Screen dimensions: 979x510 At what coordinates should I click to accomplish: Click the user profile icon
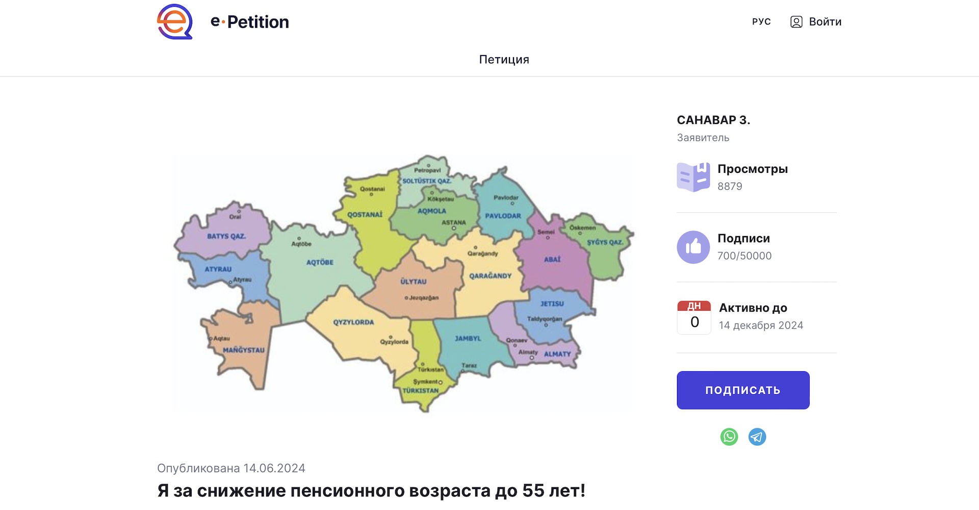click(x=796, y=22)
